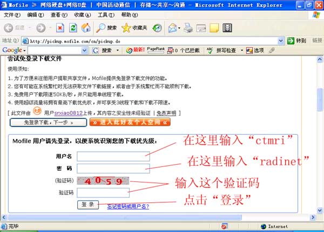Click the spell check ABC icon
Screen dimensions: 324x232
pyautogui.click(x=210, y=50)
